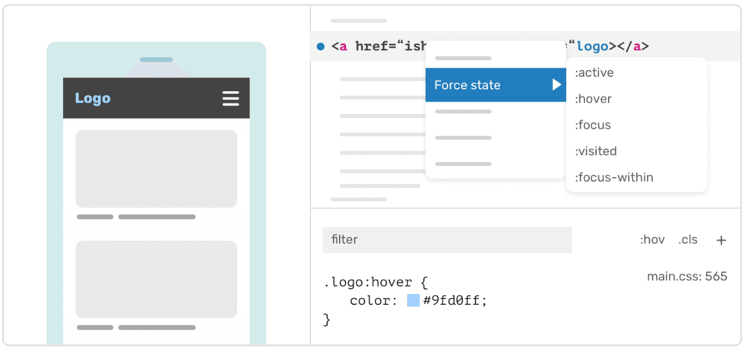The height and width of the screenshot is (353, 748).
Task: Click the plus icon to add style rule
Action: (x=721, y=240)
